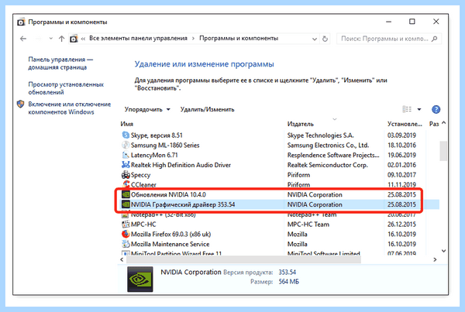Select Realtek High Definition Audio Driver icon
Image resolution: width=465 pixels, height=312 pixels.
[126, 165]
